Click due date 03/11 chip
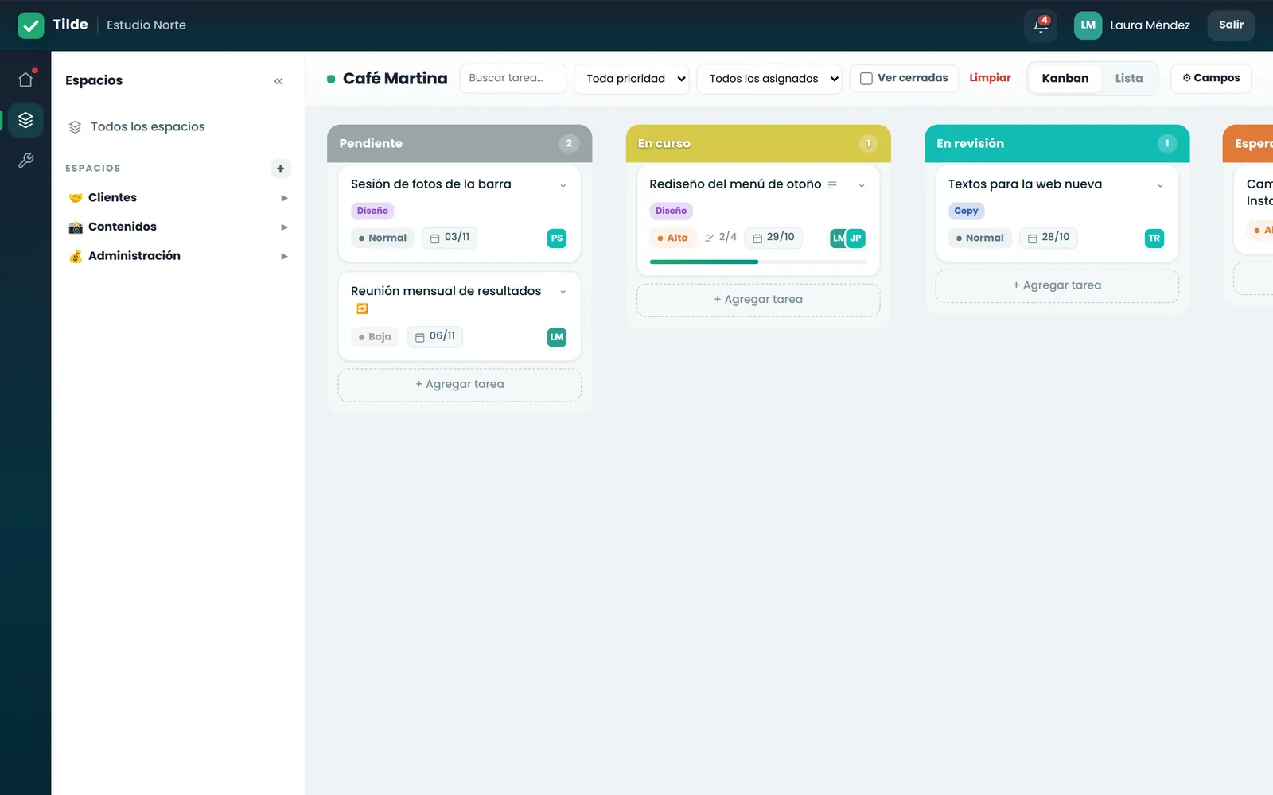This screenshot has height=795, width=1273. tap(450, 237)
